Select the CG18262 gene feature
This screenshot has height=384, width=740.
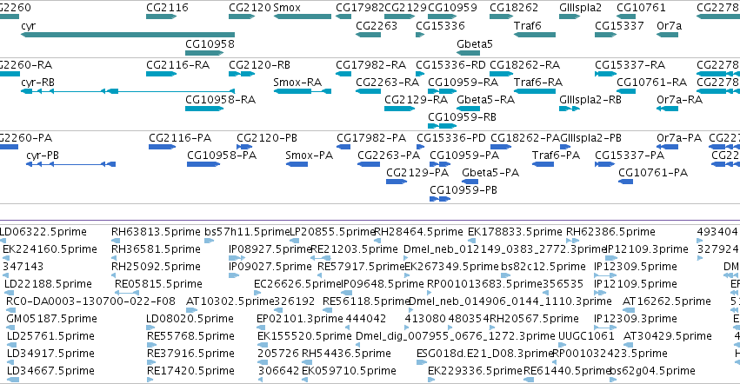[x=501, y=17]
